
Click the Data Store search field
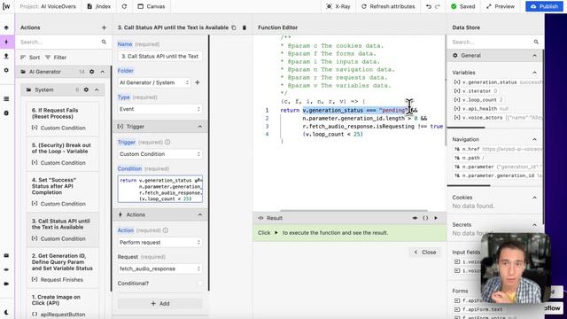[x=491, y=42]
